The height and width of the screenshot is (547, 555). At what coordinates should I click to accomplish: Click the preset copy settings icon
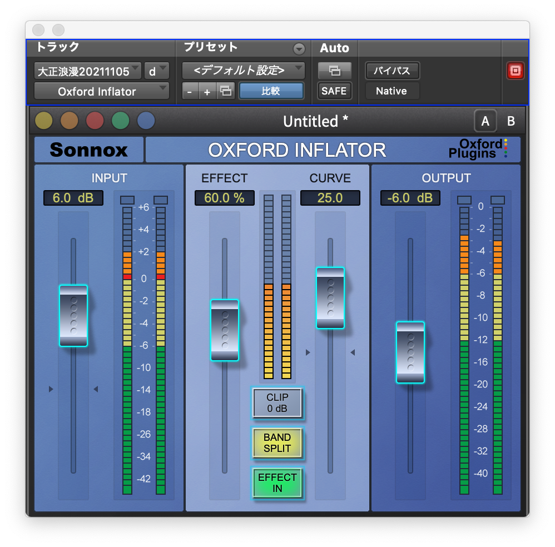coord(226,91)
